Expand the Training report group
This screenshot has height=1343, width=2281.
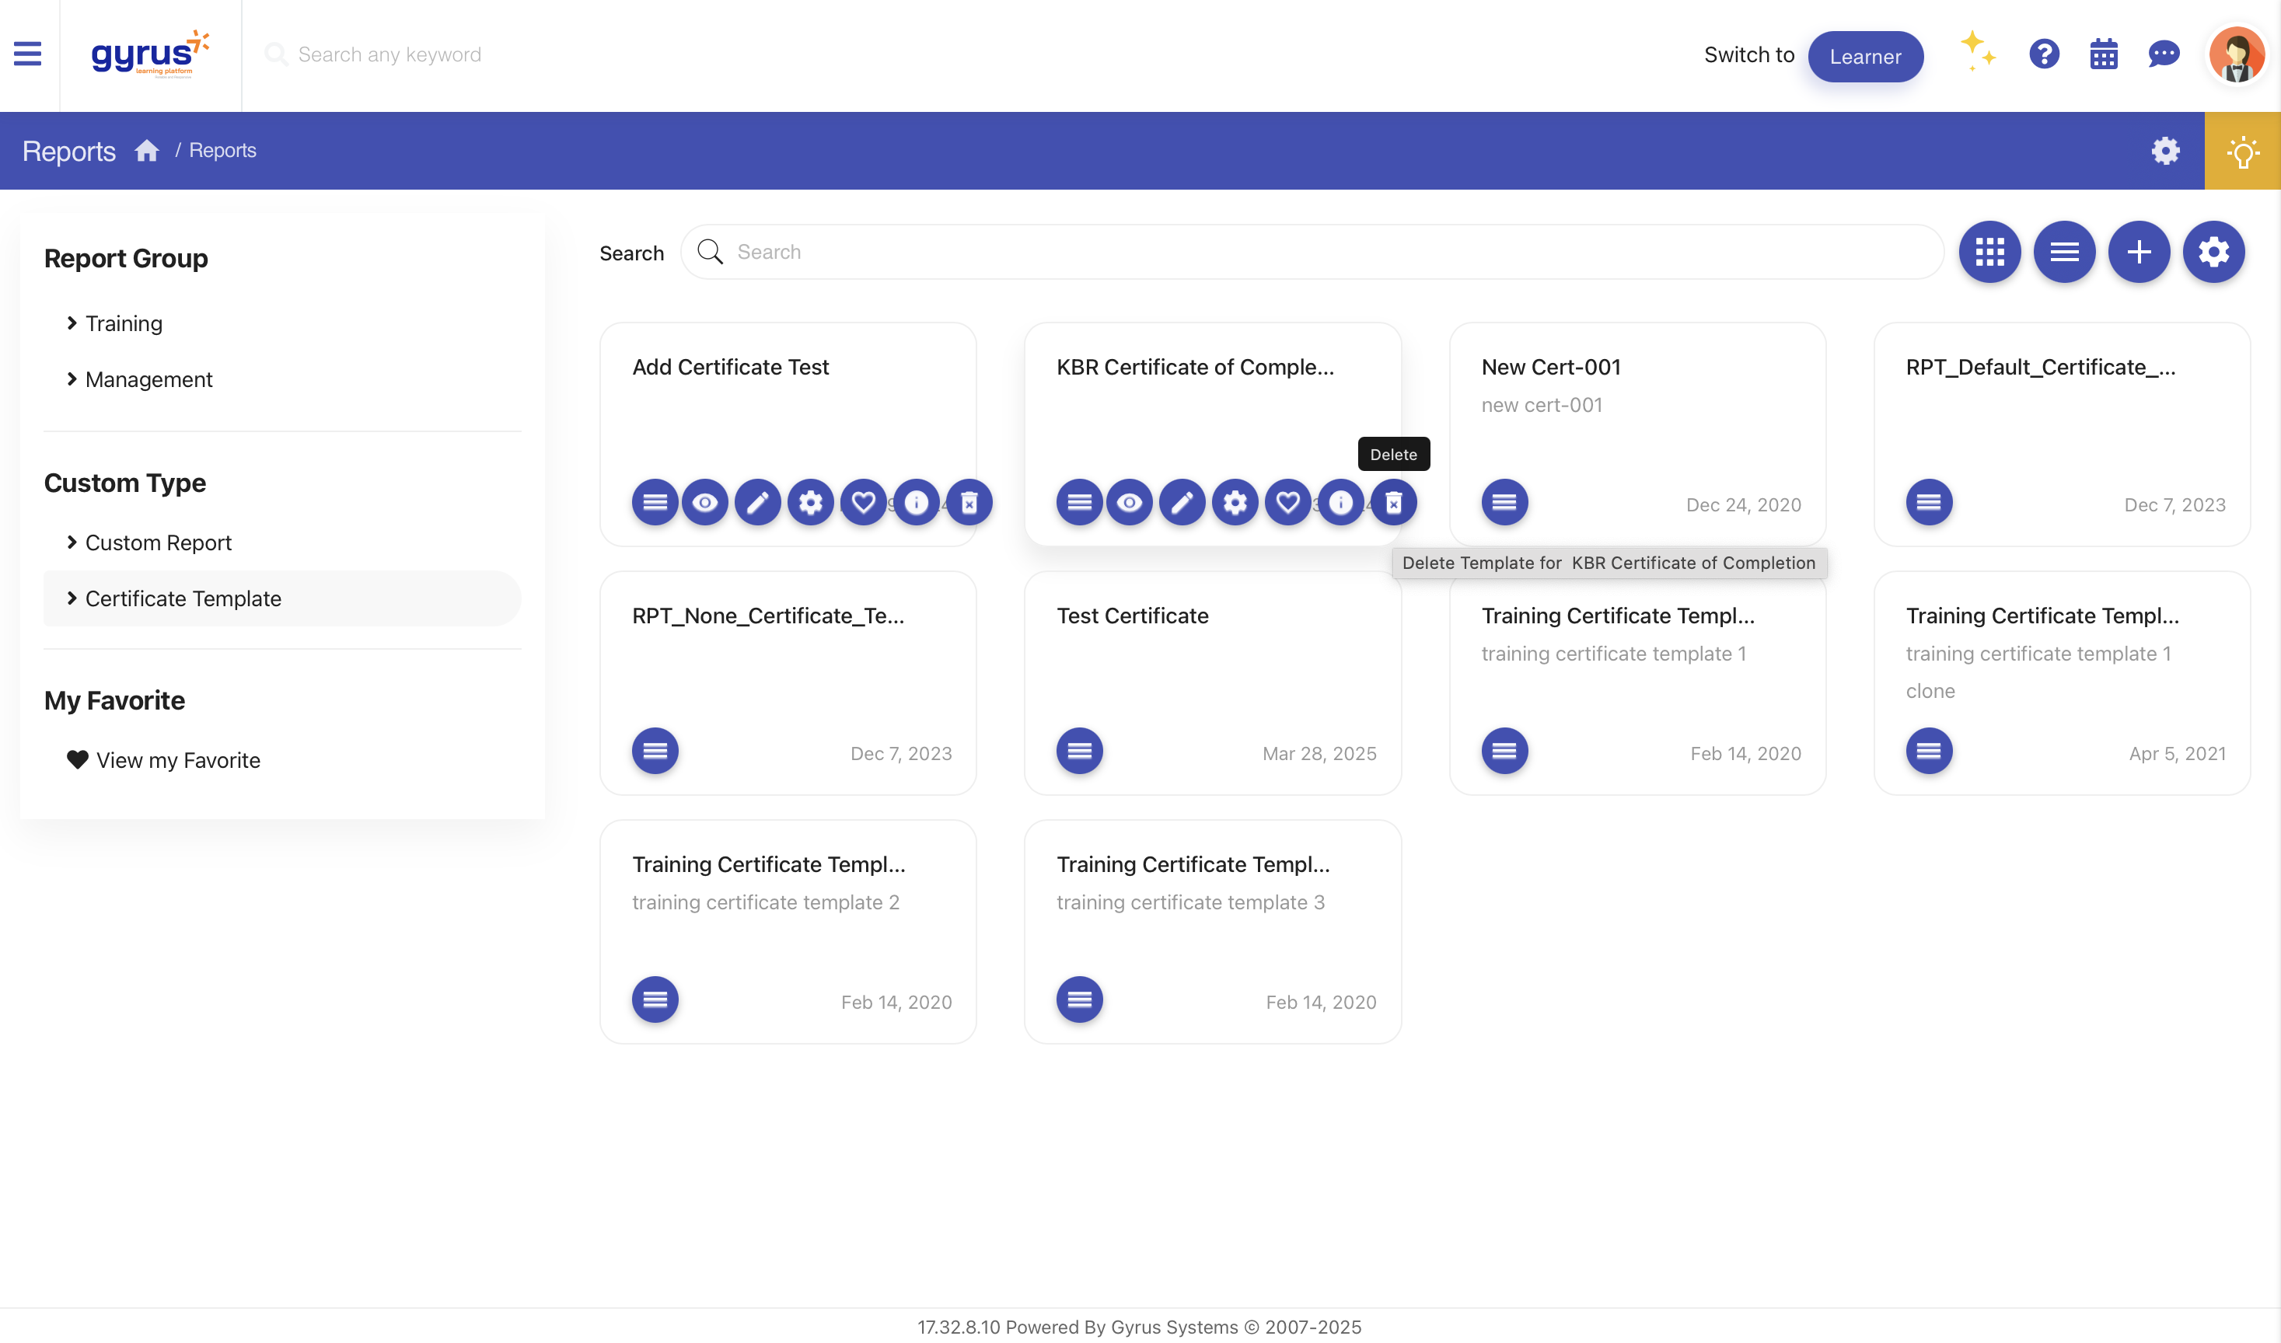123,323
